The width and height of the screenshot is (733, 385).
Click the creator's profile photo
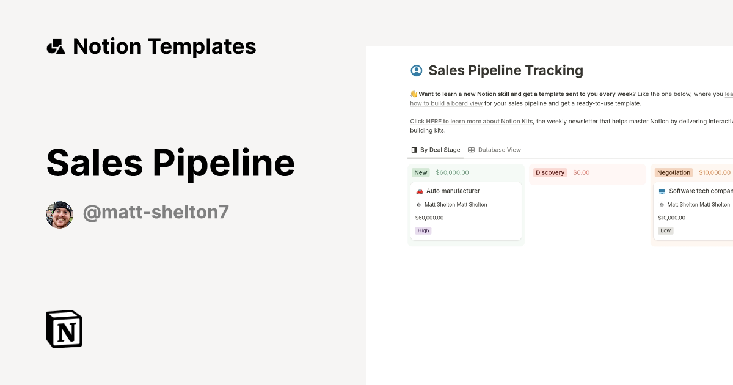[59, 214]
